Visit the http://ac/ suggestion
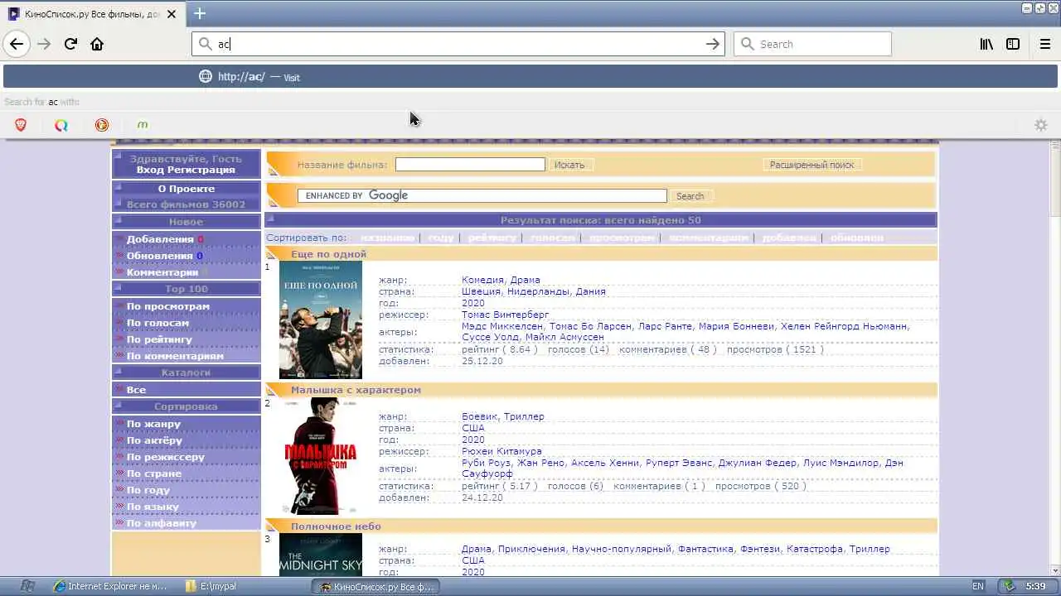Screen dimensions: 1061x596 530,76
